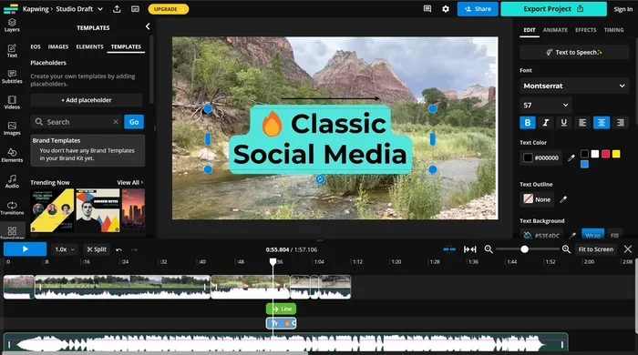
Task: Open the settings gear icon
Action: click(x=446, y=8)
